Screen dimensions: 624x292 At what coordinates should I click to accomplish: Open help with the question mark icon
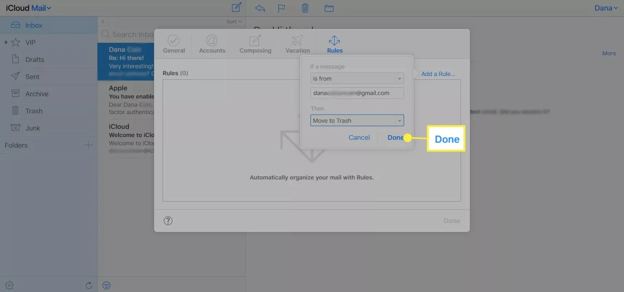168,221
